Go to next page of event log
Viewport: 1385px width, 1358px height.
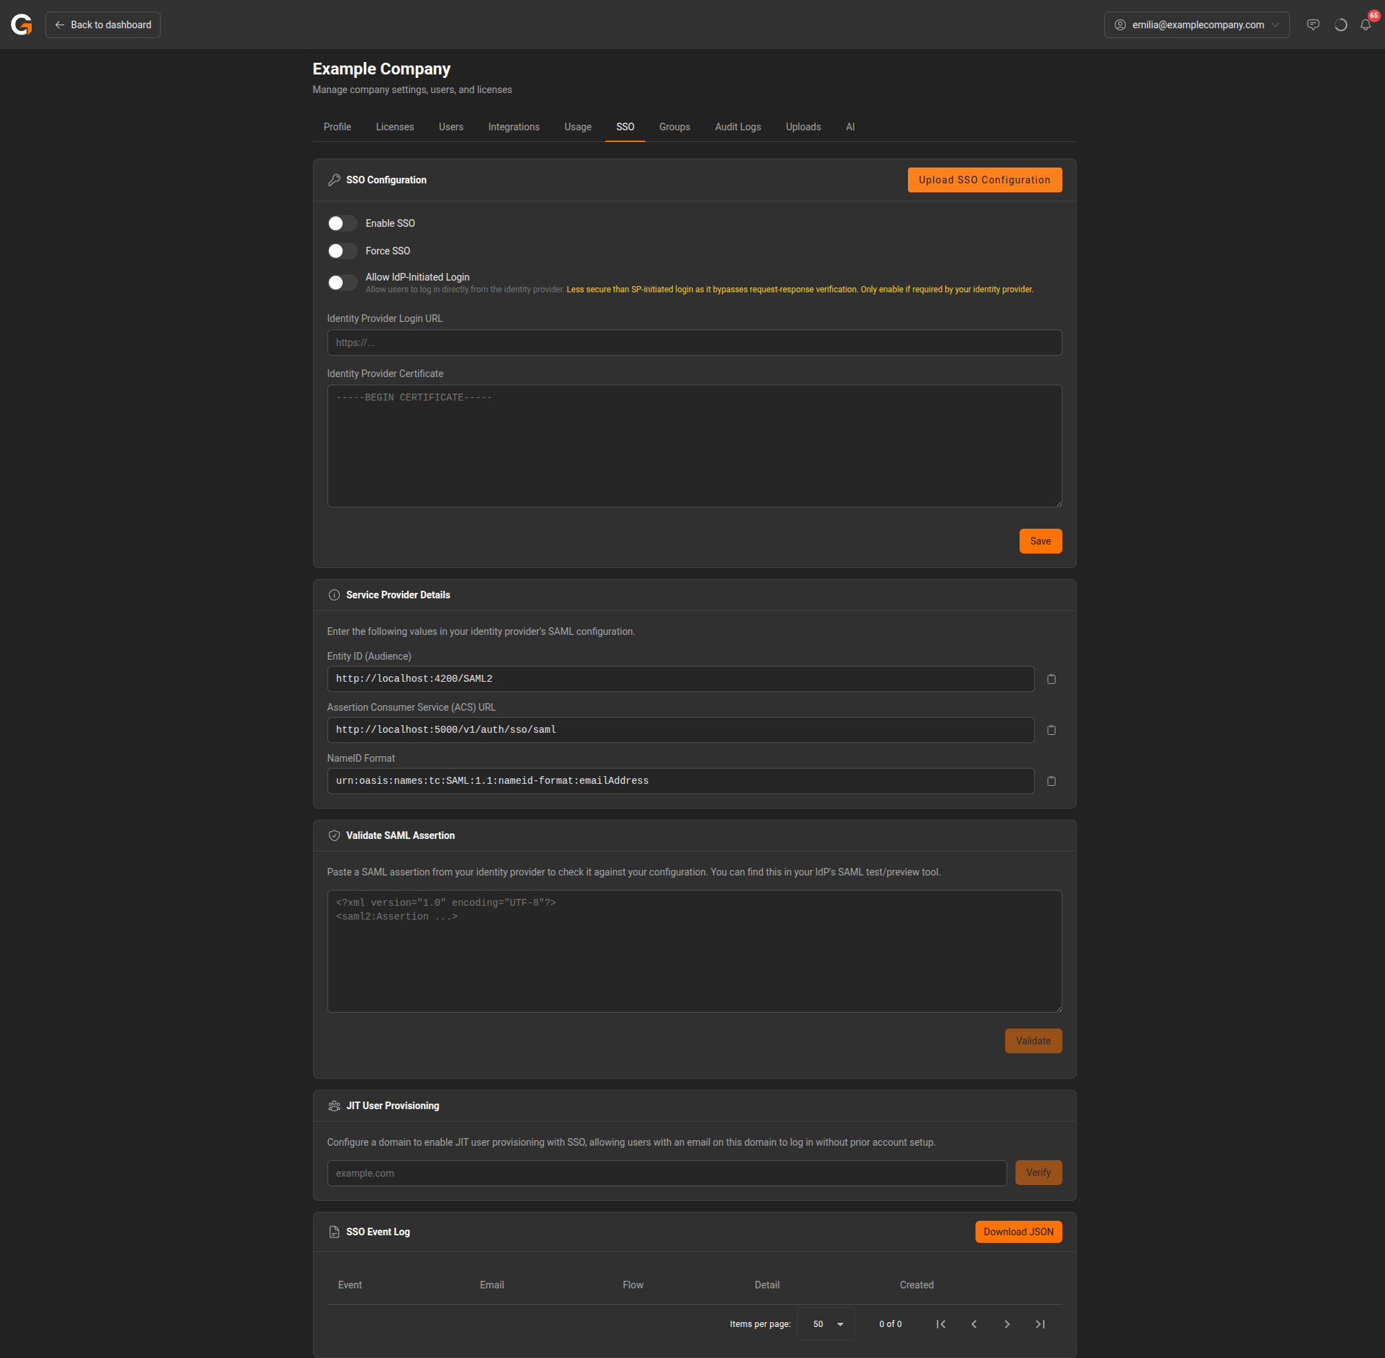pyautogui.click(x=1007, y=1324)
